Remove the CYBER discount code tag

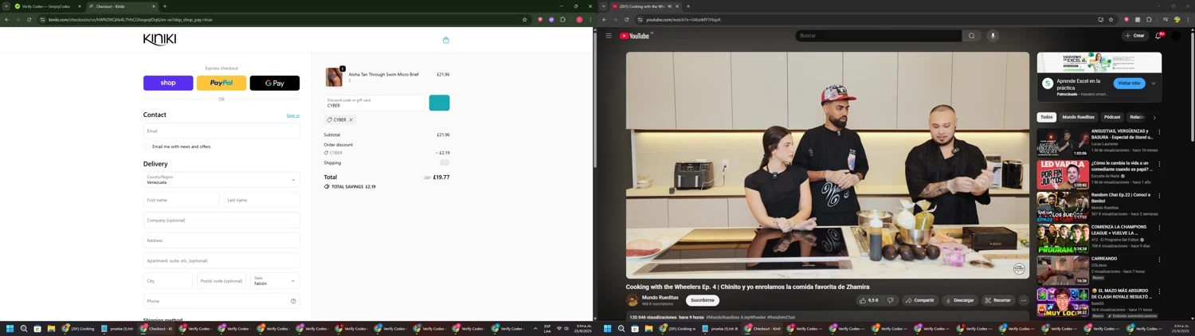[x=351, y=119]
